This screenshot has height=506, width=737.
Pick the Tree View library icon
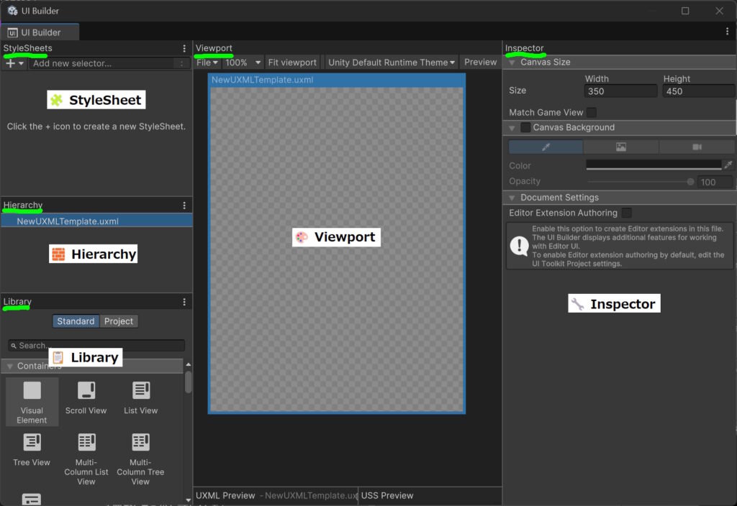tap(32, 442)
